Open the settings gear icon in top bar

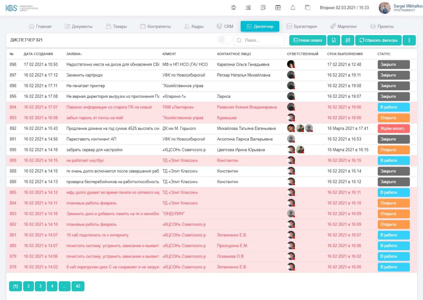pos(233,8)
